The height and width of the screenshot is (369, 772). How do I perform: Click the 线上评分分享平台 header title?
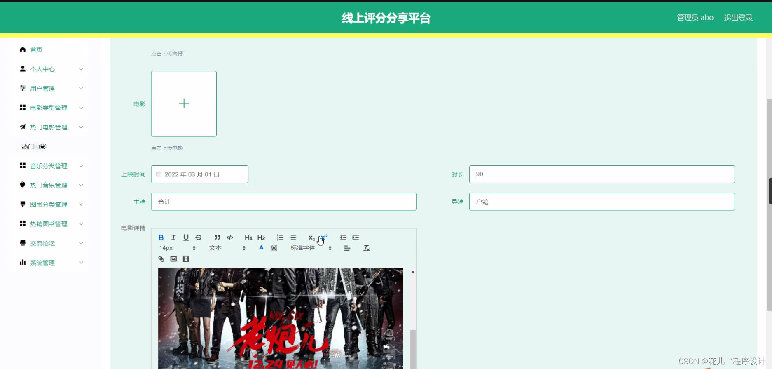(x=386, y=18)
